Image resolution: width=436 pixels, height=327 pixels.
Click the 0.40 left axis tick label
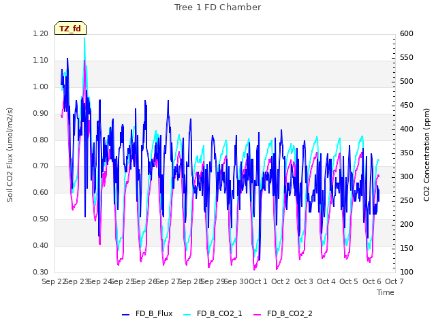coord(41,245)
